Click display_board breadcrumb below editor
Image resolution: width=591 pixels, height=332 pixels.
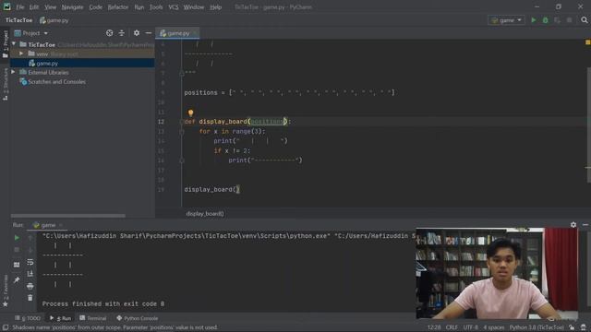click(x=205, y=213)
